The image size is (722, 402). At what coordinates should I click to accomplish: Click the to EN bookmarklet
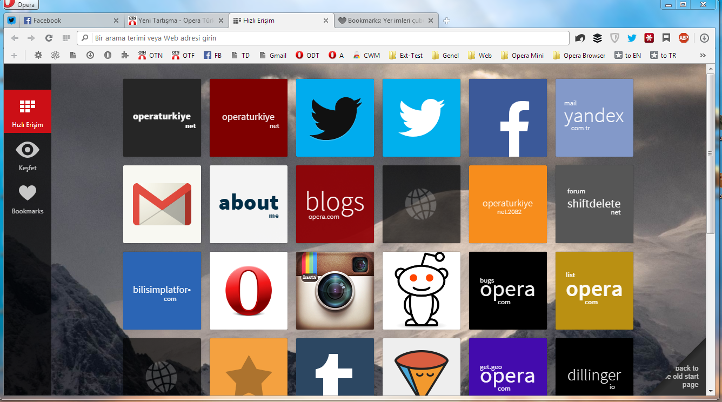click(628, 55)
